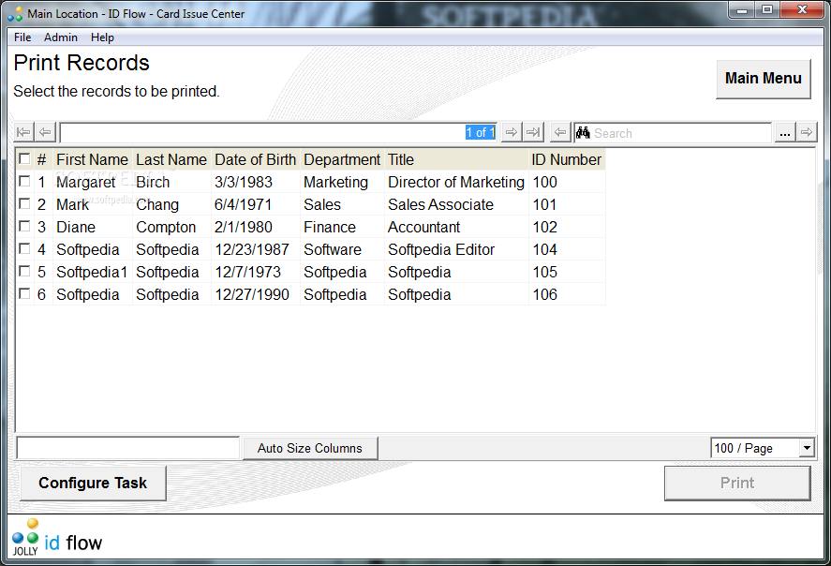
Task: Click the binoculars search icon
Action: tap(583, 132)
